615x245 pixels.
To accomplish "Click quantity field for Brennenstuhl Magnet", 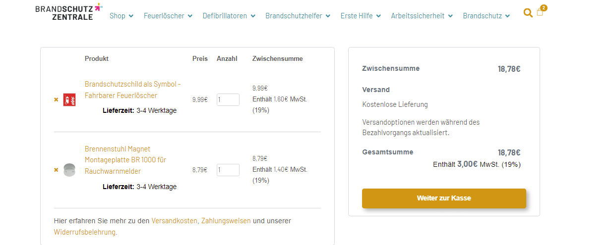I will pos(228,170).
